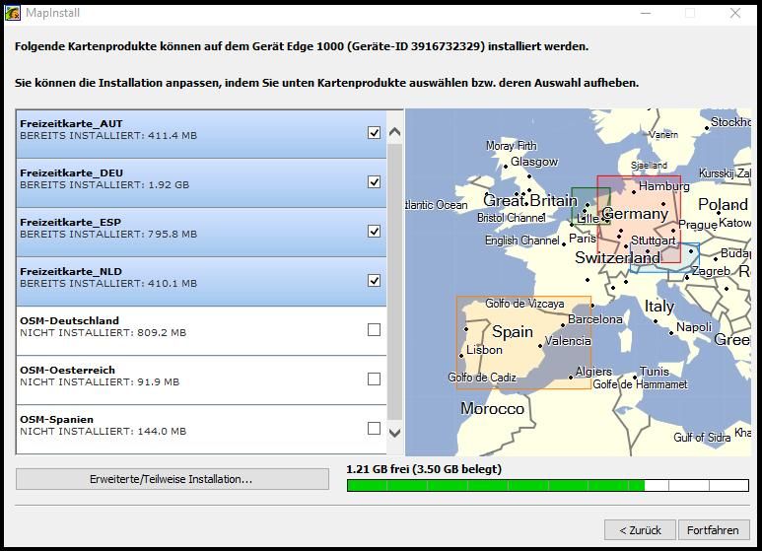Select the OSM-Deutschland list entry
This screenshot has height=551, width=762.
click(187, 330)
